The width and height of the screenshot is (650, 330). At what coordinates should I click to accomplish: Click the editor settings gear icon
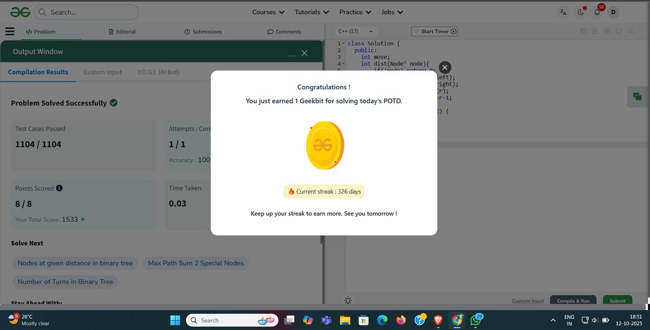pos(607,31)
